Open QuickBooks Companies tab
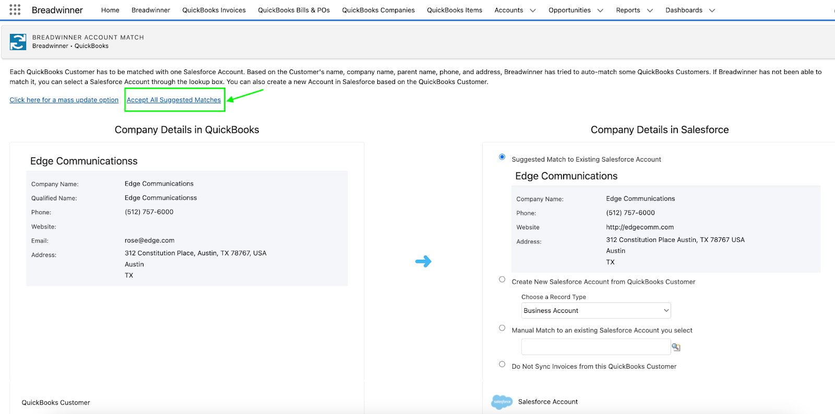 (x=378, y=10)
